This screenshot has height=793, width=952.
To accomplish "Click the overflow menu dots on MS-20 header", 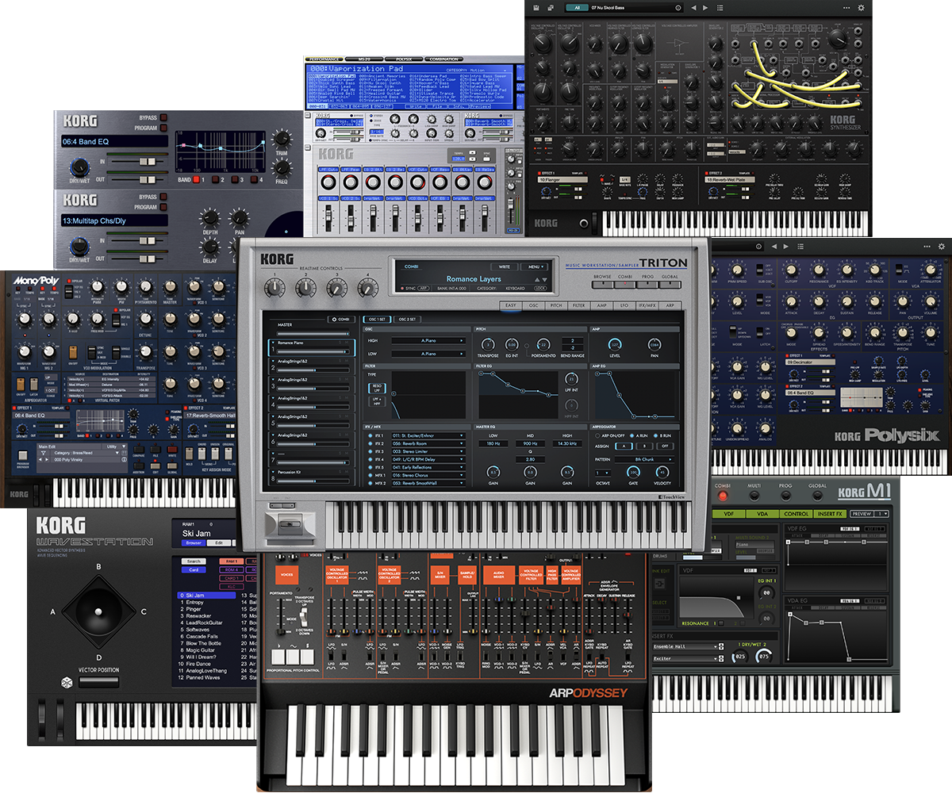I will 847,6.
